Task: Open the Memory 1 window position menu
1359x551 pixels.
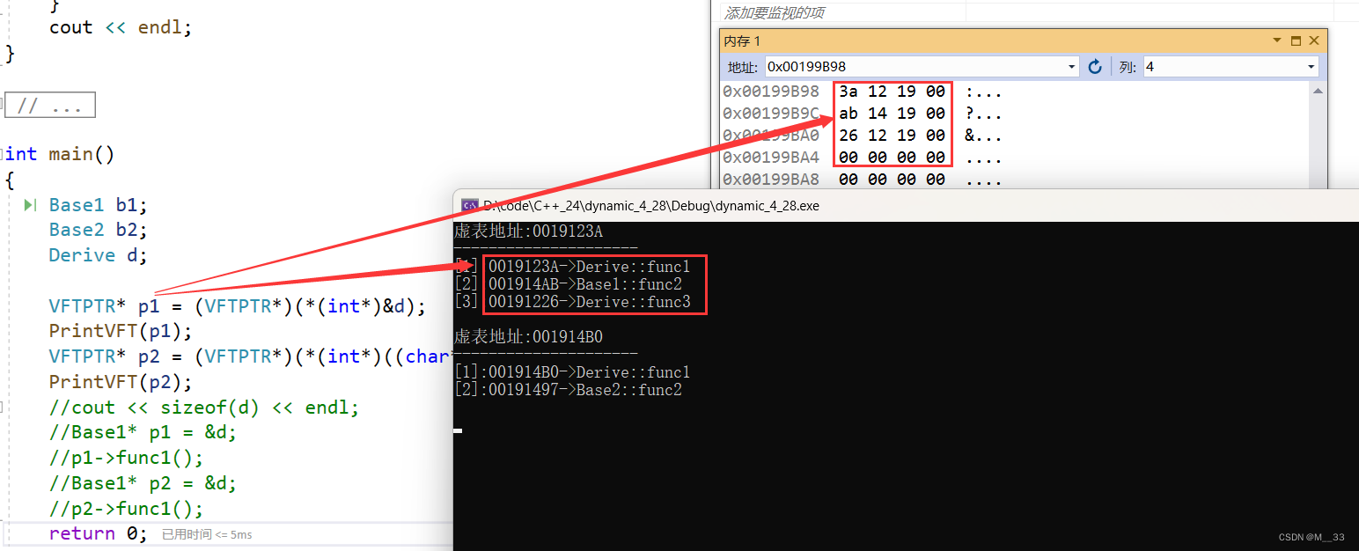Action: (x=1277, y=40)
